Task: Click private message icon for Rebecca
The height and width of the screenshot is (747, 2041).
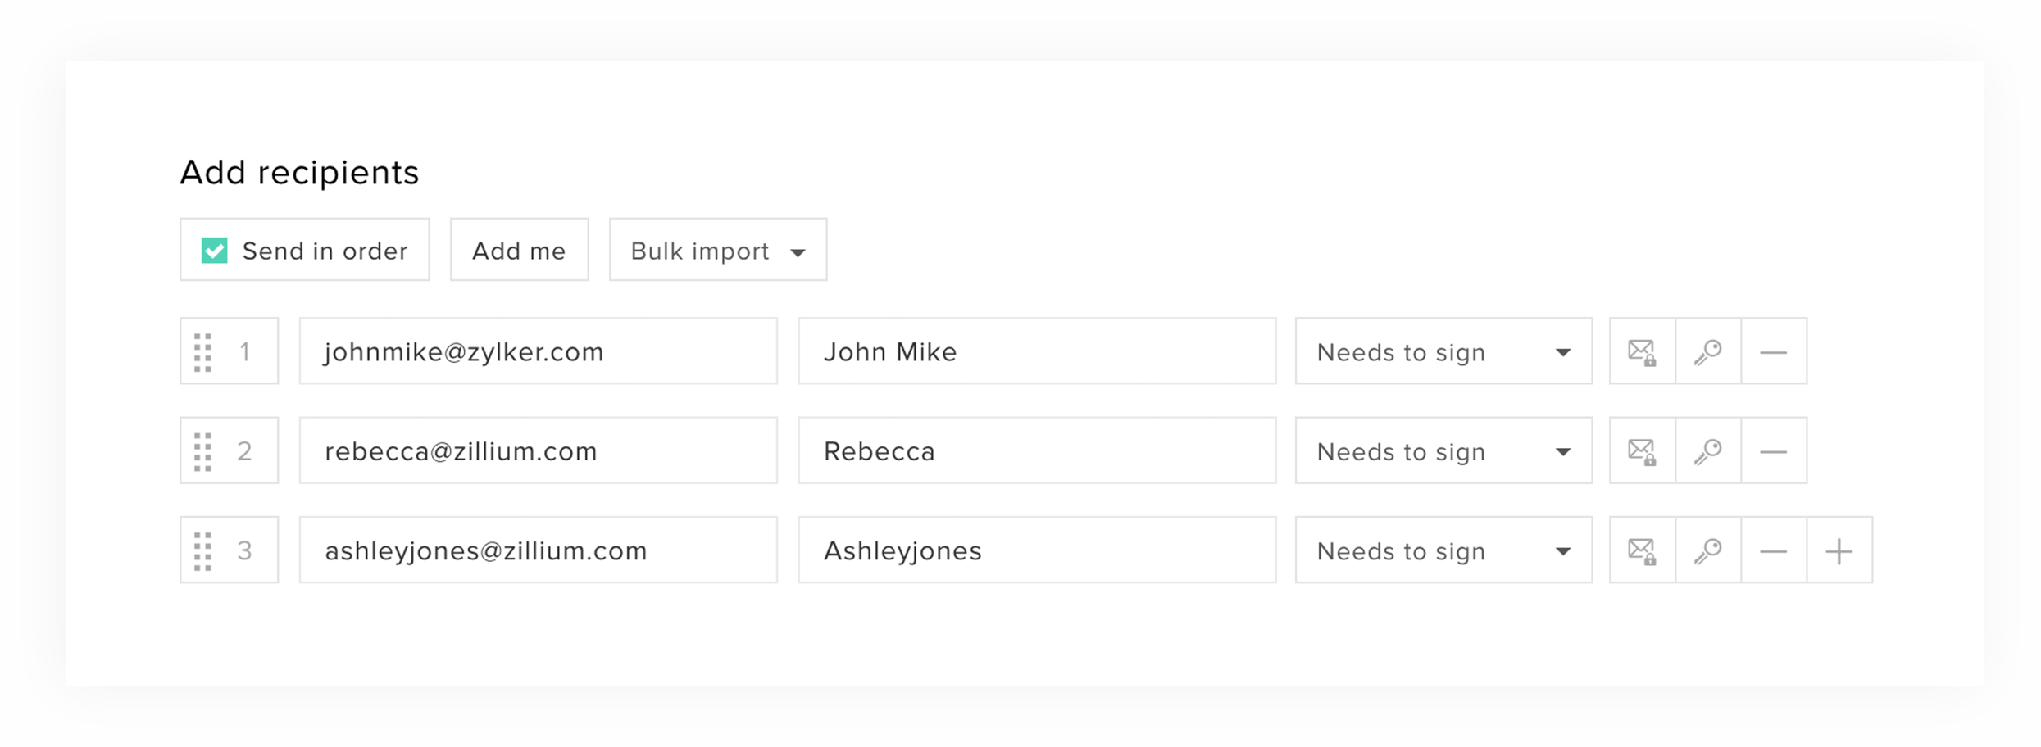Action: [1642, 451]
